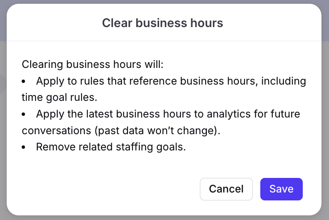Click the Cancel button
Image resolution: width=329 pixels, height=220 pixels.
point(226,189)
